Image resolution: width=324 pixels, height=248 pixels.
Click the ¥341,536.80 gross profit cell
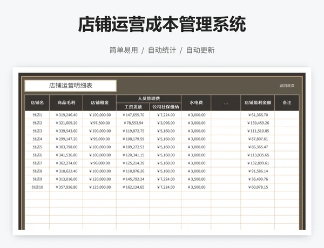66,155
